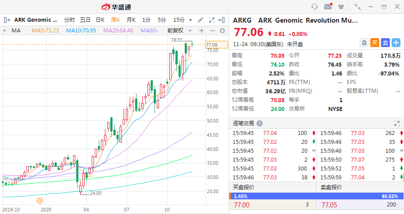Open more time periods dropdown arrow
The image size is (404, 214).
[190, 20]
